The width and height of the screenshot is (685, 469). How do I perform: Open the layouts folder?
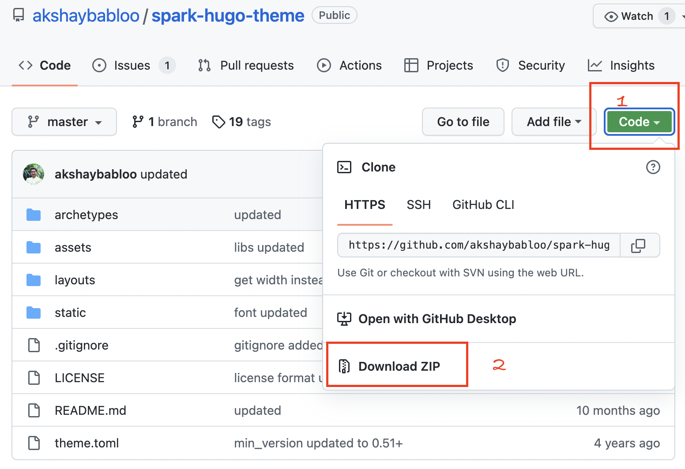(75, 280)
